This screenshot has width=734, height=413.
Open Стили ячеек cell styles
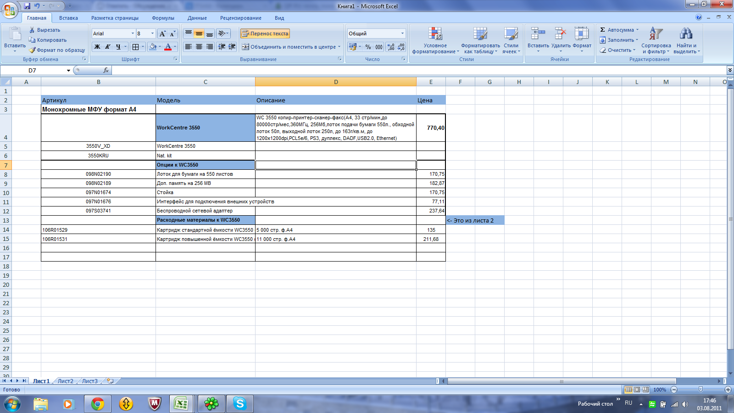[511, 40]
